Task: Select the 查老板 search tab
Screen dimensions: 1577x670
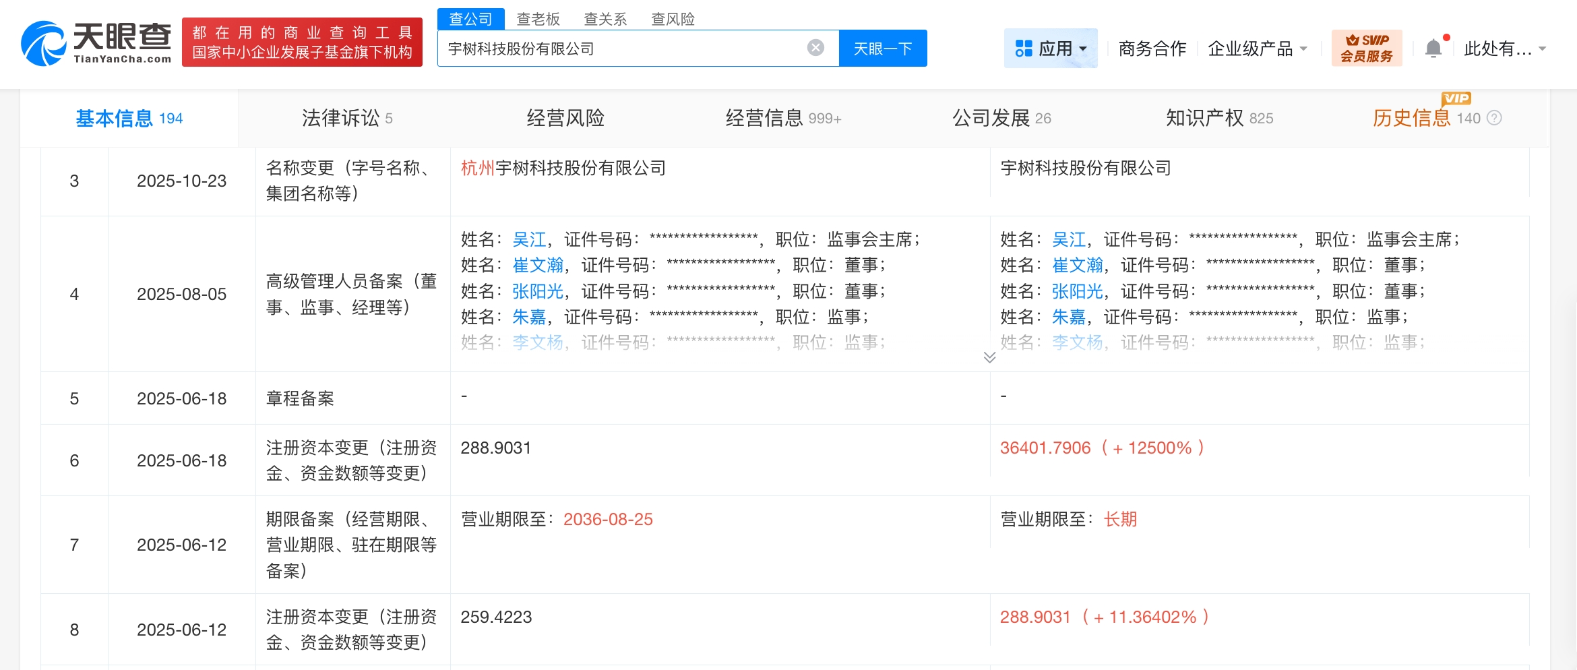Action: [x=538, y=19]
